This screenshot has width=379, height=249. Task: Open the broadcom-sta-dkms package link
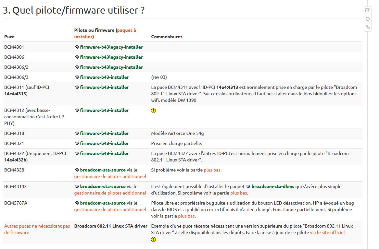[x=273, y=186]
